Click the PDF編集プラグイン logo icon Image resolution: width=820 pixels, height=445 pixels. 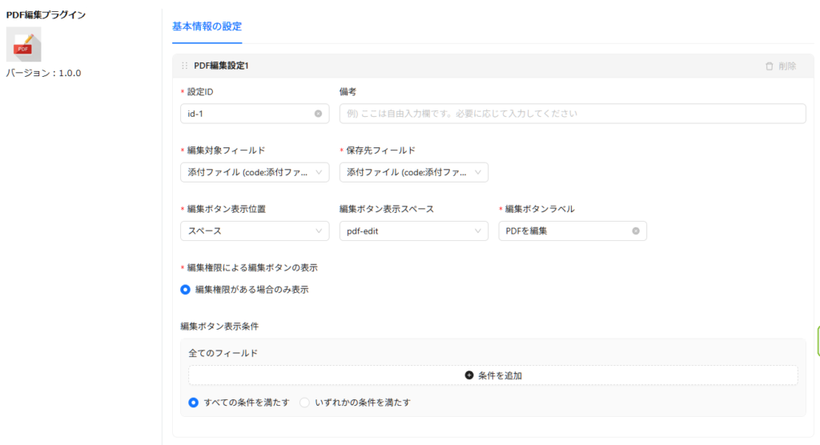tap(23, 45)
